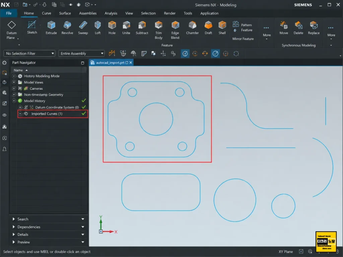Open the File menu

[9, 13]
